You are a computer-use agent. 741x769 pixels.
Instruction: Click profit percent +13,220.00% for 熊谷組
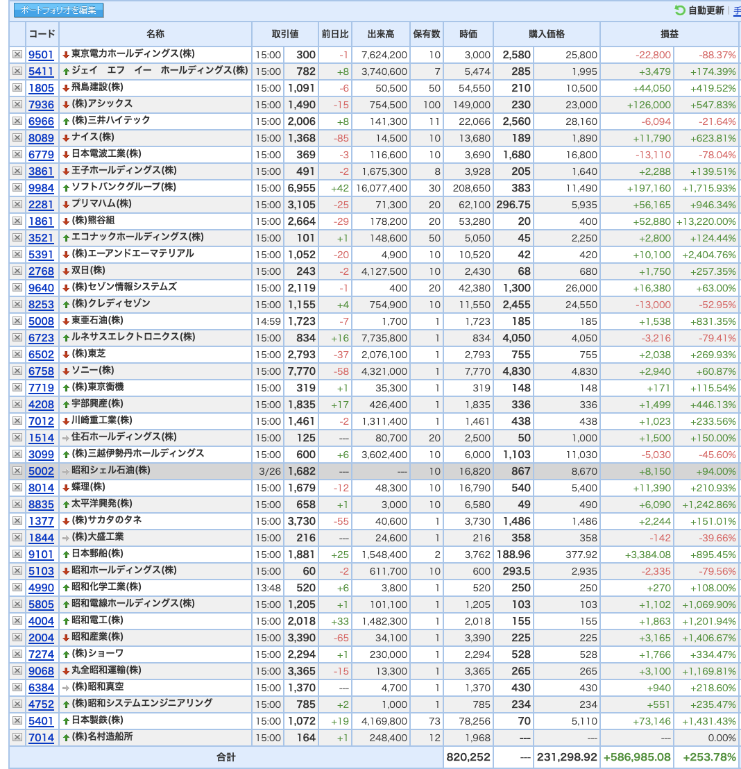(706, 221)
